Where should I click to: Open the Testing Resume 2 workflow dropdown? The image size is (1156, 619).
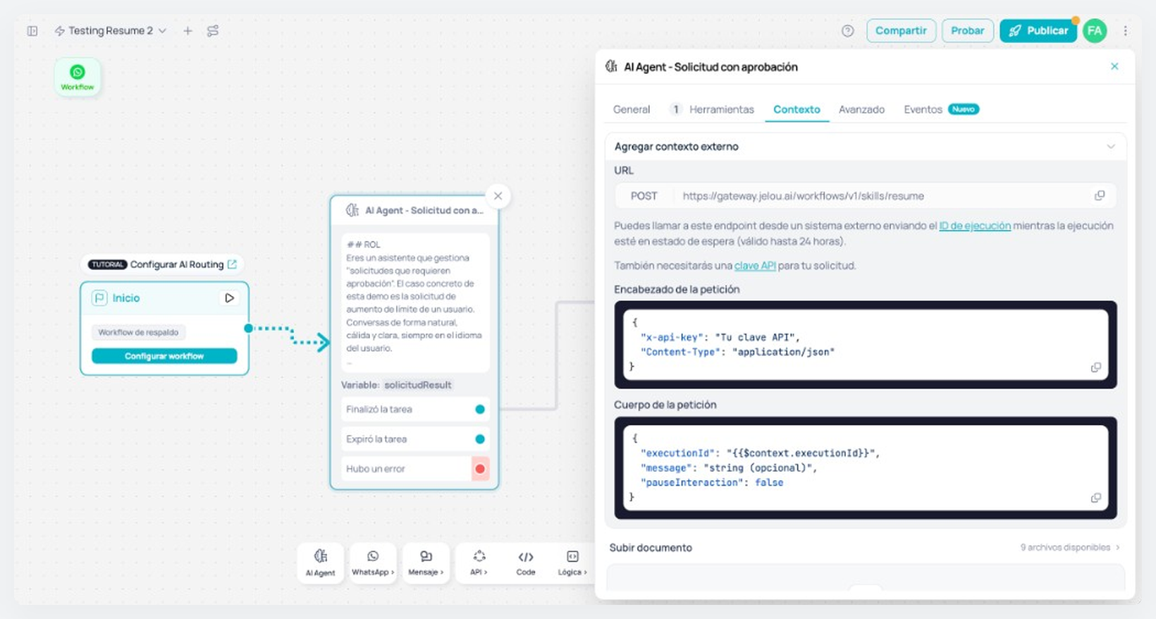(111, 31)
